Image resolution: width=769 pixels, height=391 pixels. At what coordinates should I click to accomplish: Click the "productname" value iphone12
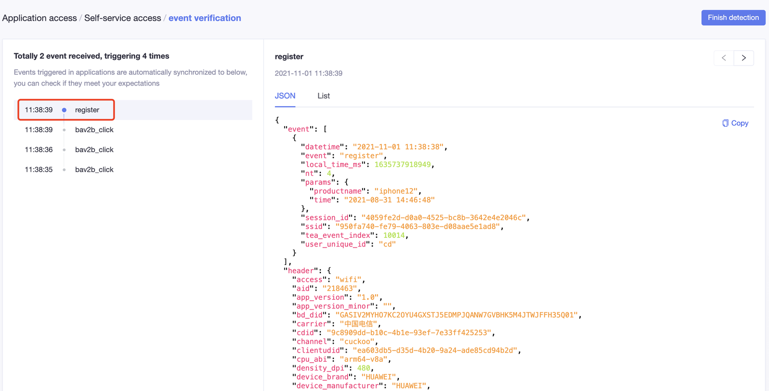tap(397, 191)
